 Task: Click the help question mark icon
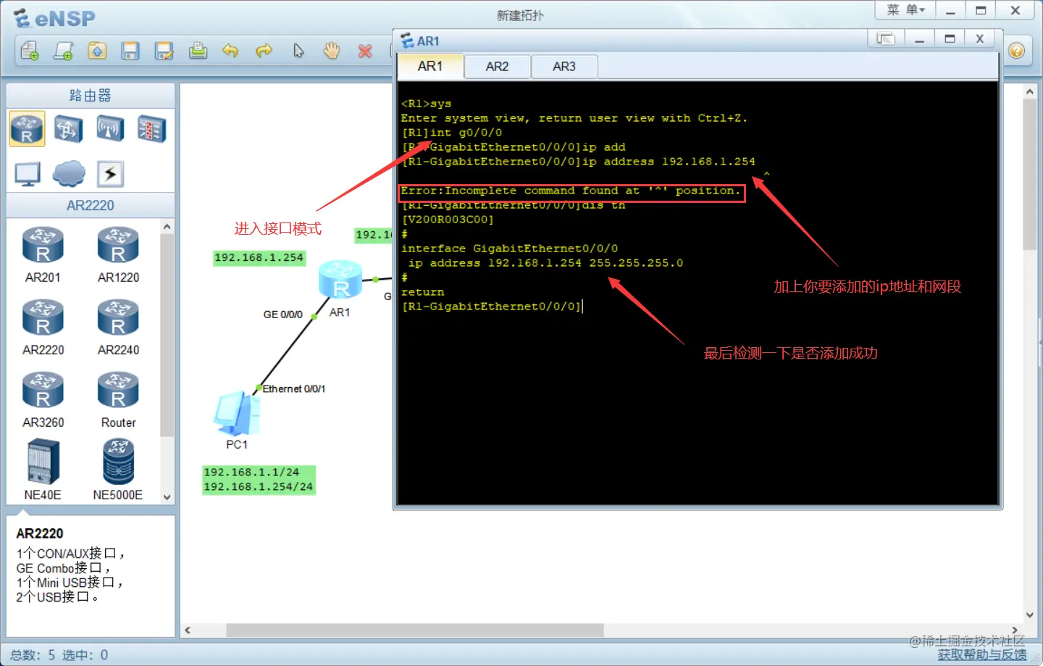1017,51
